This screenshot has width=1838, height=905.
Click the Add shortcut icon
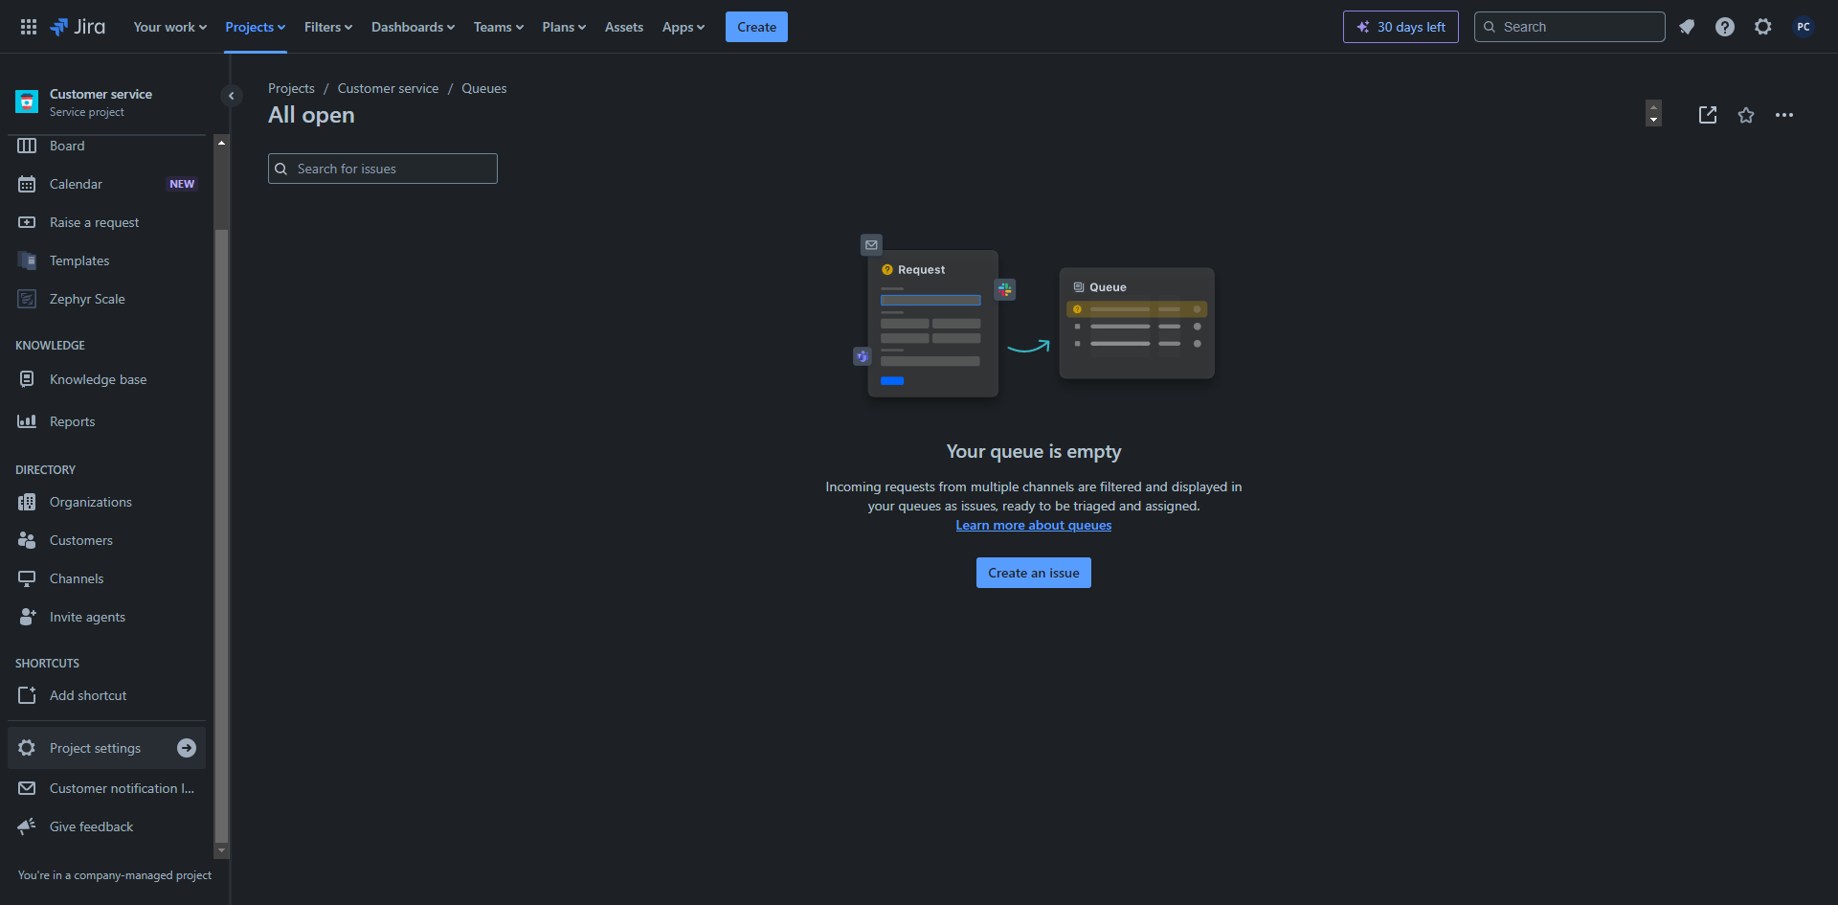point(27,695)
